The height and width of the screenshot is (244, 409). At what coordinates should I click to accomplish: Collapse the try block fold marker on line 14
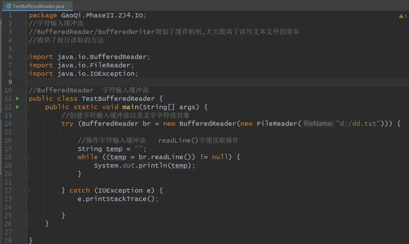coord(26,124)
